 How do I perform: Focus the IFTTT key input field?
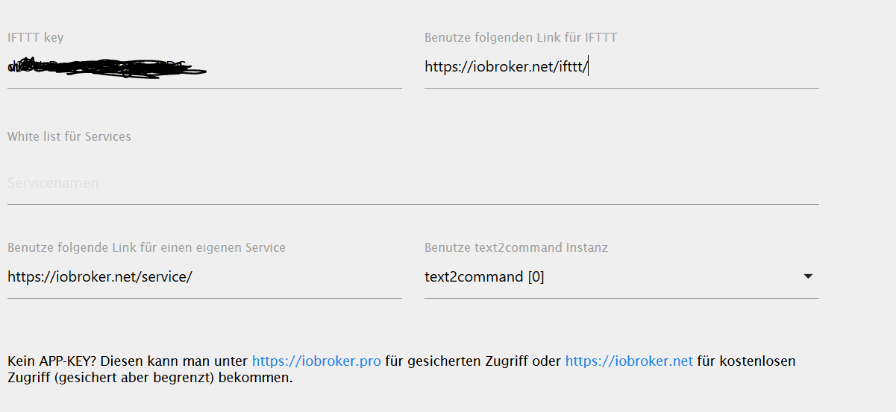(x=204, y=67)
